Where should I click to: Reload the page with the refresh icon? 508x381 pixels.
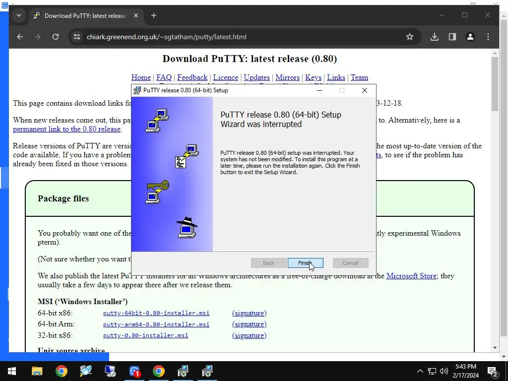pos(56,37)
